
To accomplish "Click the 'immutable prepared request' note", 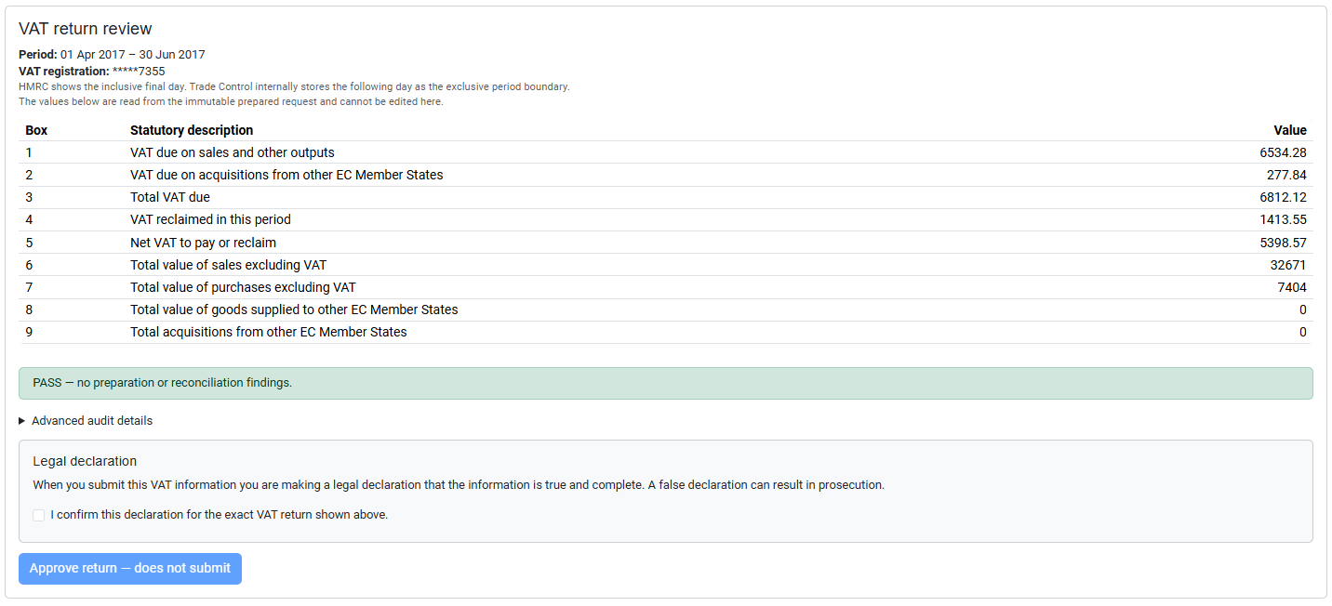I will [x=231, y=101].
